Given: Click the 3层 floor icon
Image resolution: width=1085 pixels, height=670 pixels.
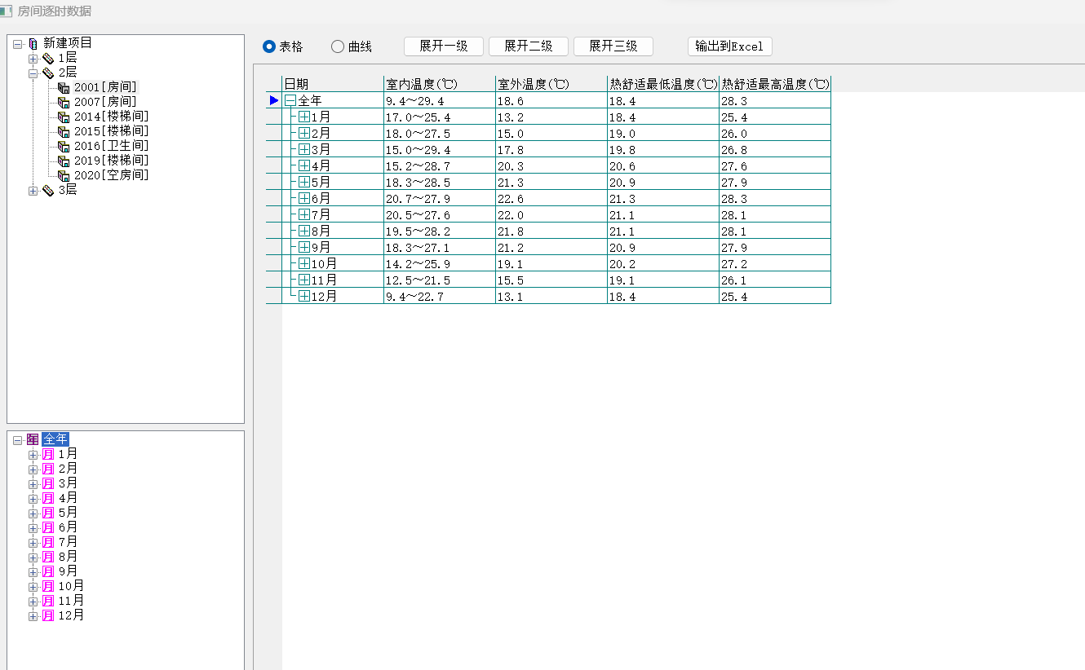Looking at the screenshot, I should pos(48,191).
